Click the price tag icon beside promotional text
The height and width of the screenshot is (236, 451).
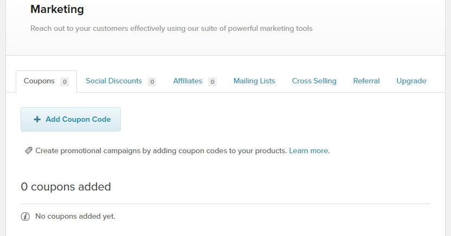click(28, 151)
